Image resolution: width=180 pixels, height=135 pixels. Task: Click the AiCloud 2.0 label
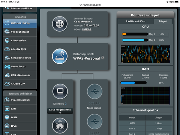(x=18, y=84)
